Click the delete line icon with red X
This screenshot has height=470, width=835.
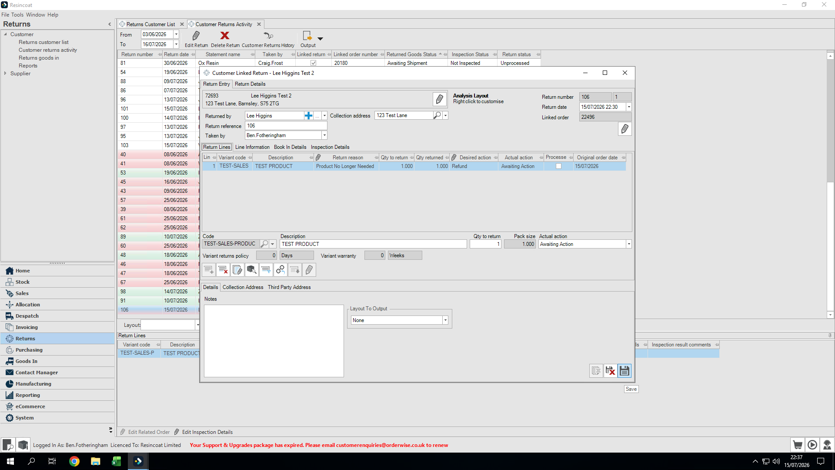[x=223, y=270]
